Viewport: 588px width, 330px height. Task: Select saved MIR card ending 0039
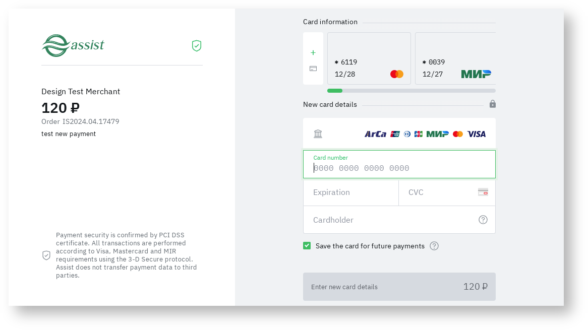pyautogui.click(x=455, y=58)
